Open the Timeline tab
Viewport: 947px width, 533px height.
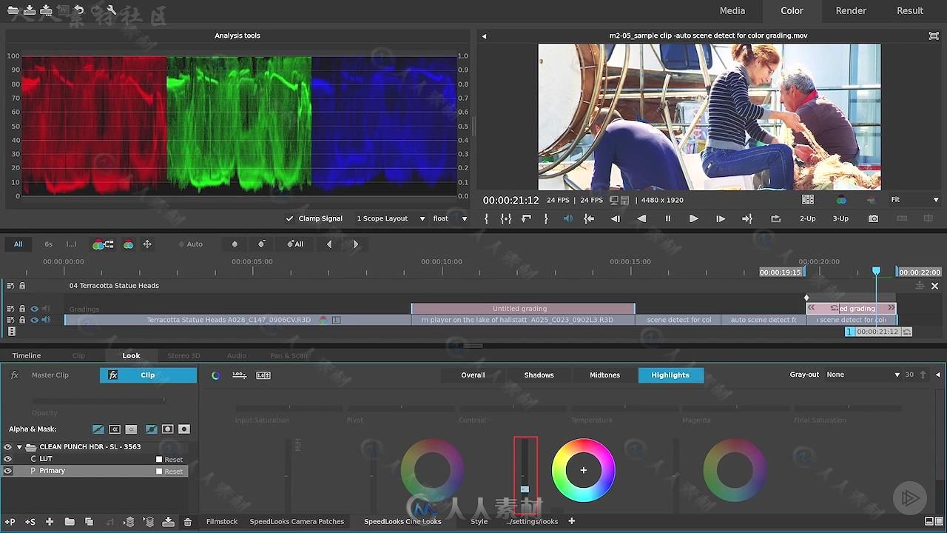(27, 355)
